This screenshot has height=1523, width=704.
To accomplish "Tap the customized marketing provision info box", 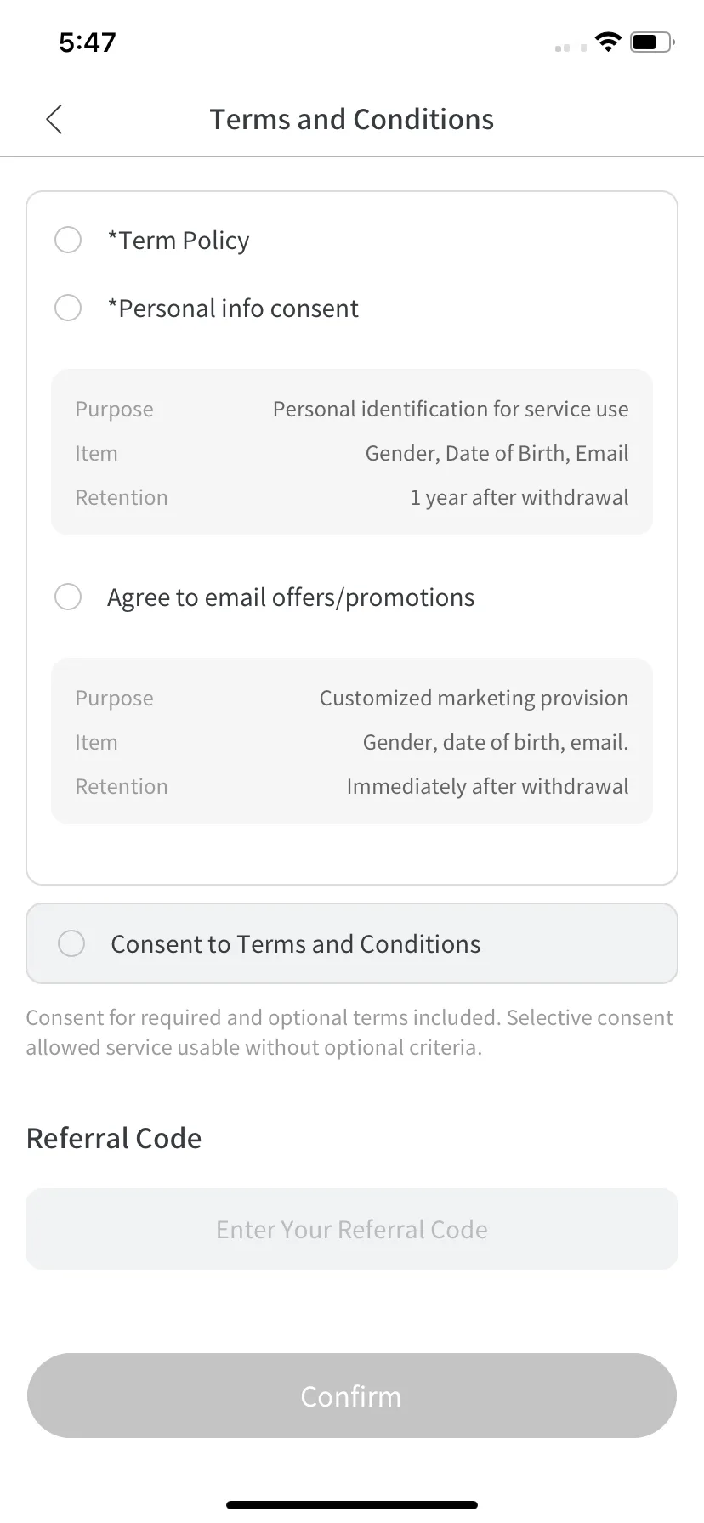I will [x=352, y=741].
